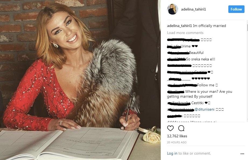This screenshot has height=160, width=248.
Task: Click adelina_tahiri1 username in caption
Action: click(180, 26)
